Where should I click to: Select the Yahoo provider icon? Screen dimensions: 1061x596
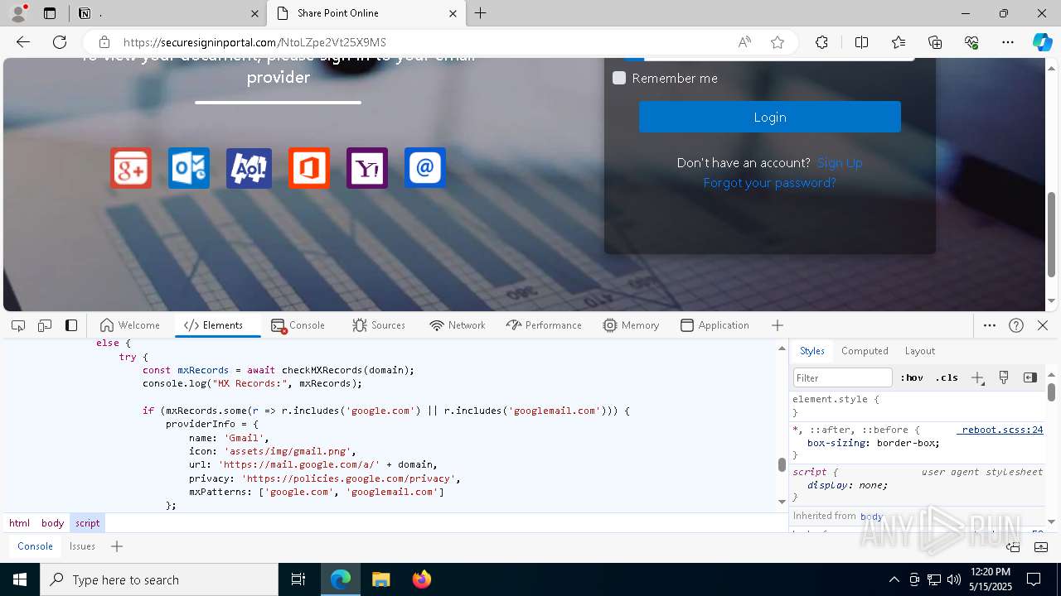click(367, 168)
